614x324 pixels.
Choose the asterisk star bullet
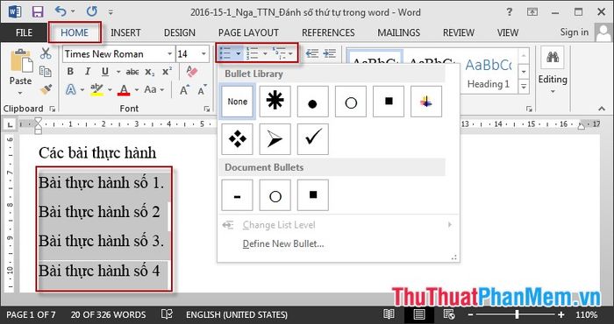275,102
